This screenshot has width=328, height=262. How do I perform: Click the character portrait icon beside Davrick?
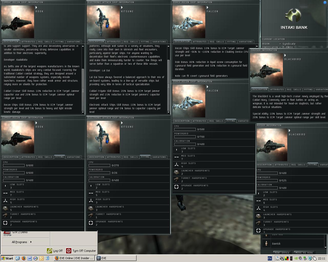(x=266, y=244)
